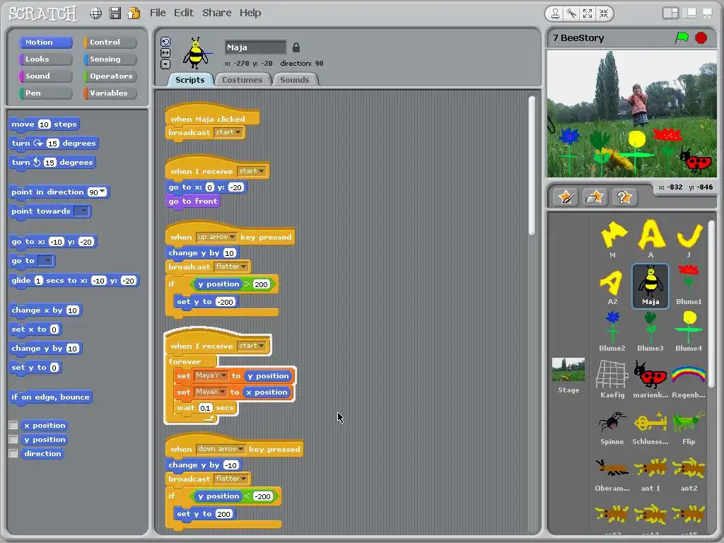Set rotation style to can rotate

pos(165,42)
